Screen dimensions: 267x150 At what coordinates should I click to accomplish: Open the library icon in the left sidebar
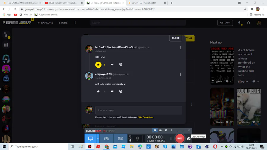pos(6,44)
